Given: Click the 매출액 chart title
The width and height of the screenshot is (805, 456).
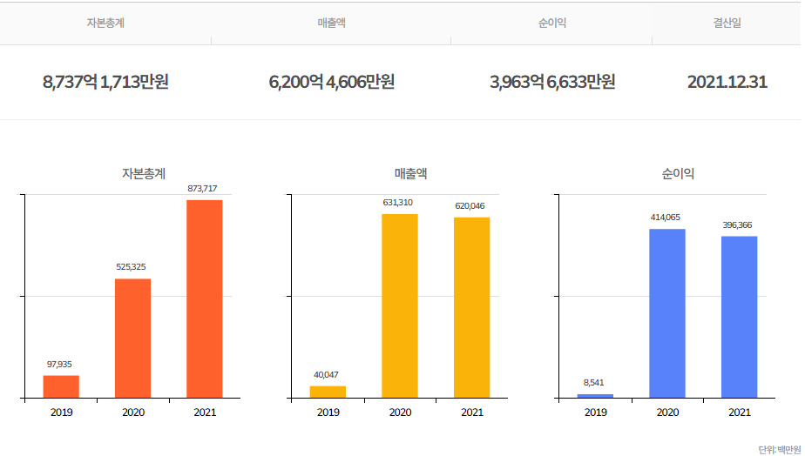Looking at the screenshot, I should tap(410, 174).
